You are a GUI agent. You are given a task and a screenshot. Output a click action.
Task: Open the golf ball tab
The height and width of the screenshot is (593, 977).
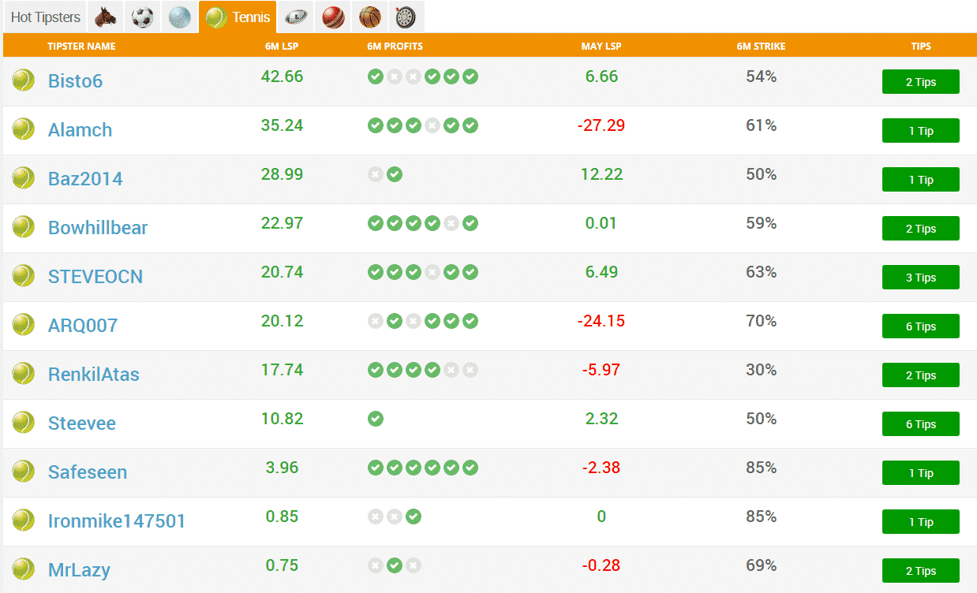pos(179,17)
